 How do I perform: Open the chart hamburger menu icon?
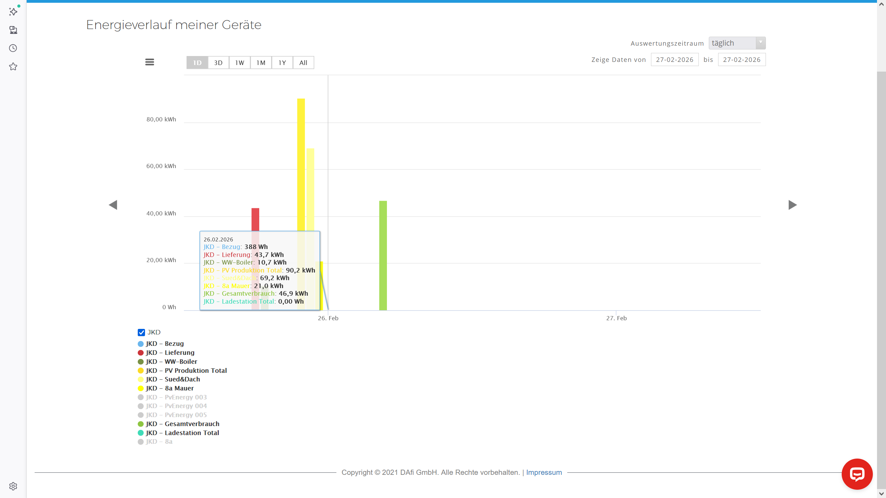coord(150,62)
